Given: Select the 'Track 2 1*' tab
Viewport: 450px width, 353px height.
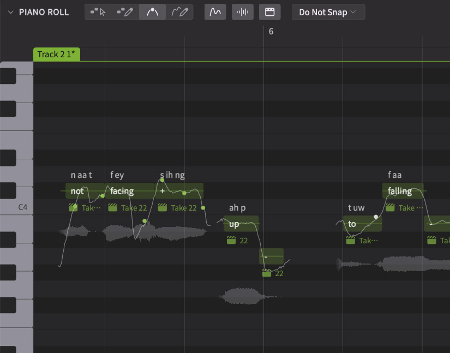Looking at the screenshot, I should [x=57, y=54].
